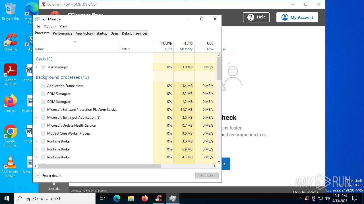
Task: Click the Microsoft Update Health Service icon
Action: pyautogui.click(x=43, y=126)
